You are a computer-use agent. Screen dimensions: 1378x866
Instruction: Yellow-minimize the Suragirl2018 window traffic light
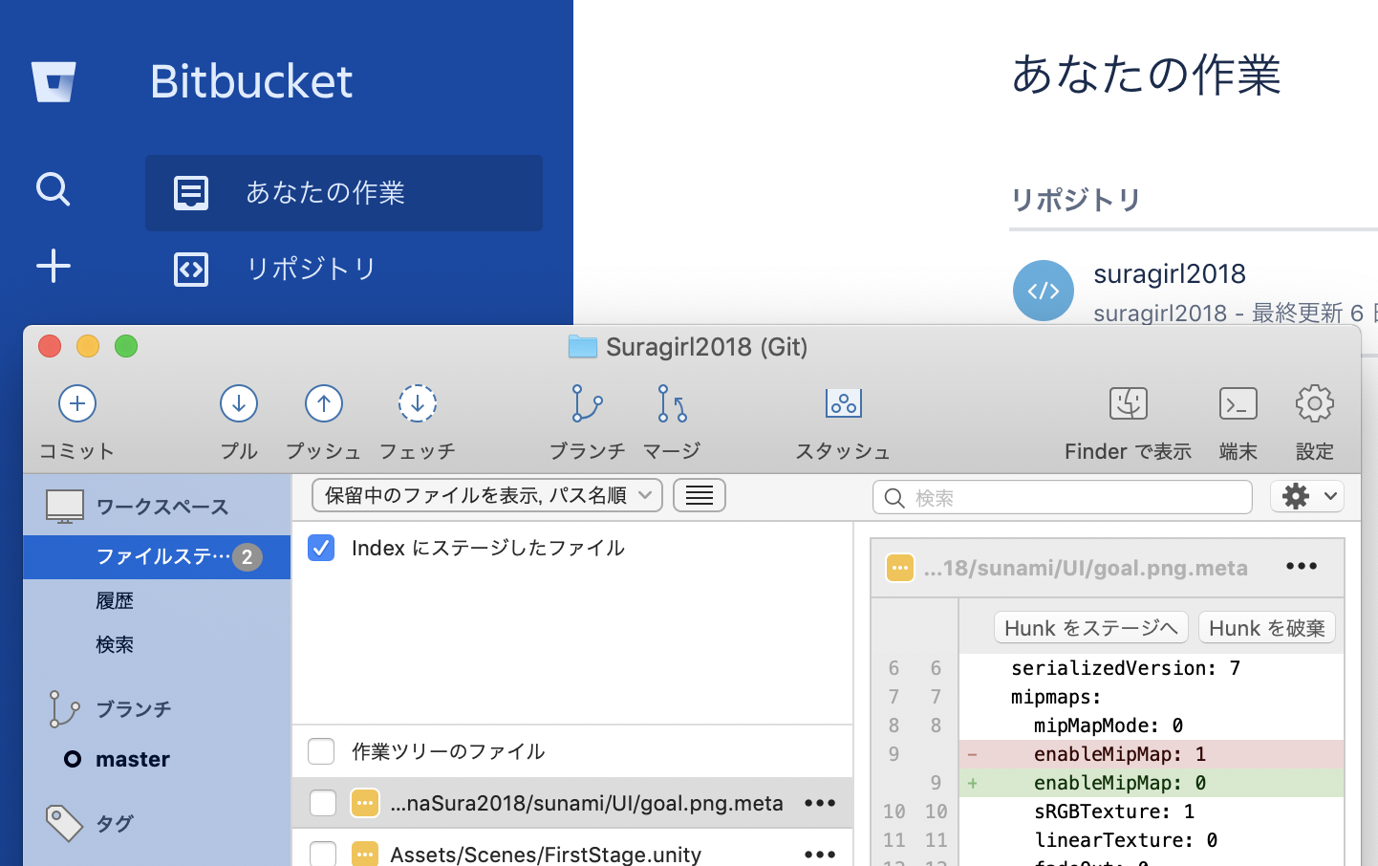click(87, 346)
